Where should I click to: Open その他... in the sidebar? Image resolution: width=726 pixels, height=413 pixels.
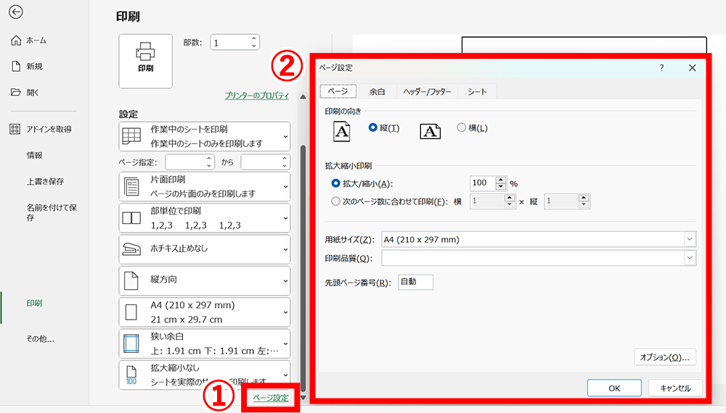pyautogui.click(x=40, y=339)
